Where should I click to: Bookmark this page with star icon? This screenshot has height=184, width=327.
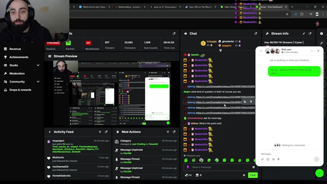click(x=287, y=14)
